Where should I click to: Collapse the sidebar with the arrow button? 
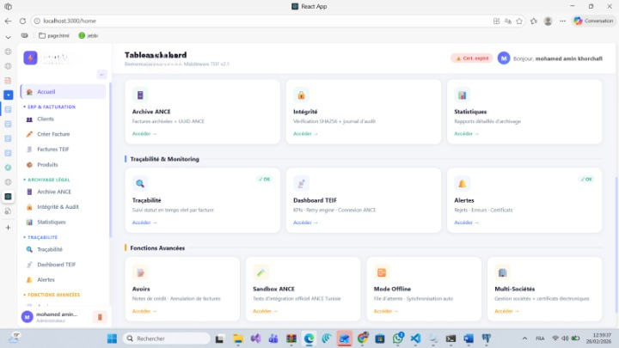(101, 75)
